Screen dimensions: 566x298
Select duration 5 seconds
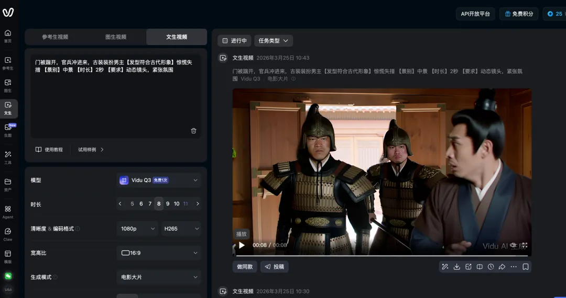tap(132, 204)
